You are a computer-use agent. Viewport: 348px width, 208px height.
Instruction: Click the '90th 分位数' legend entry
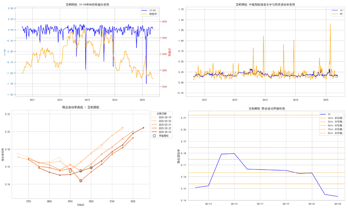pos(331,133)
